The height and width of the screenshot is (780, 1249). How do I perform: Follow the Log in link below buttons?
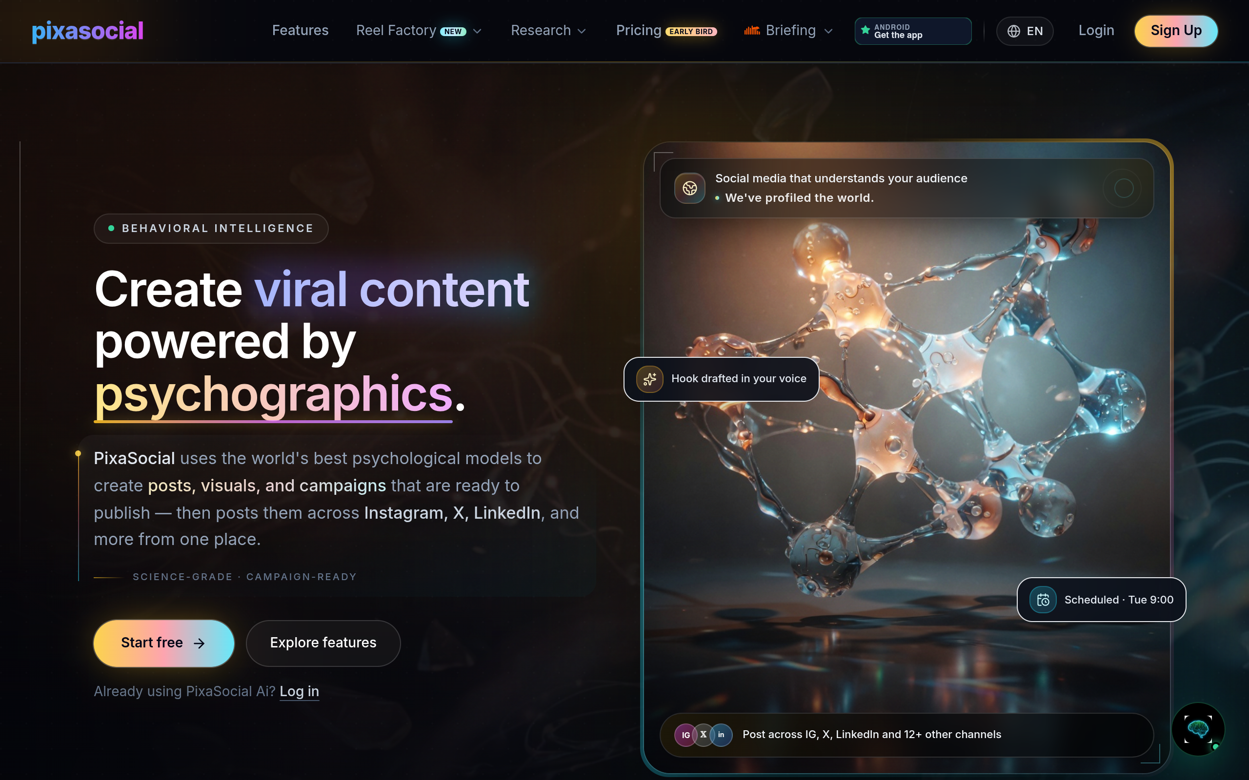300,691
